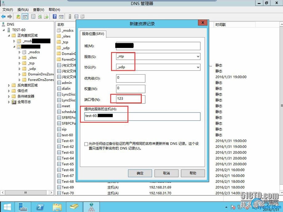
Task: Select the sip record in list
Action: click(x=64, y=129)
